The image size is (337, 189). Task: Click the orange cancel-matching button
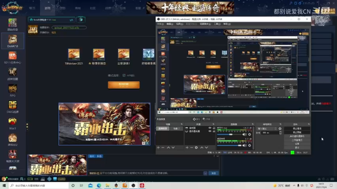point(124,85)
